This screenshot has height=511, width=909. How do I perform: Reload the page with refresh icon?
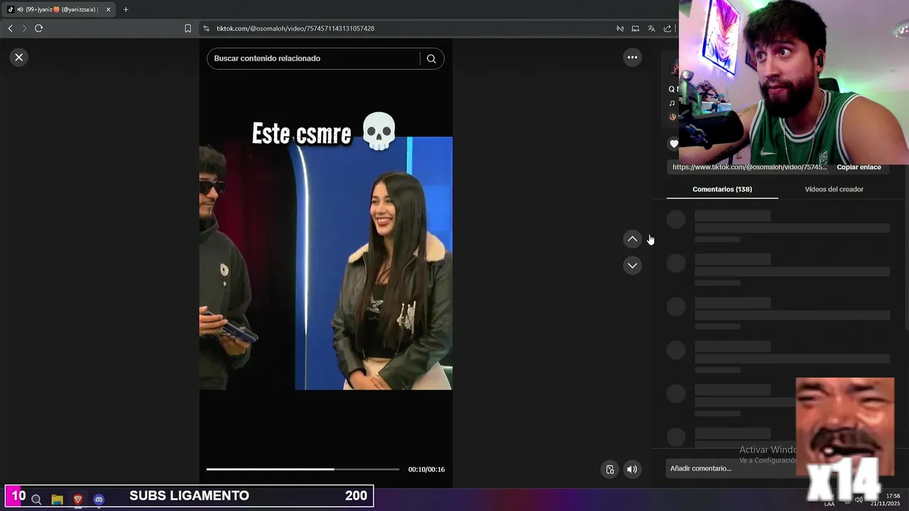pyautogui.click(x=39, y=28)
